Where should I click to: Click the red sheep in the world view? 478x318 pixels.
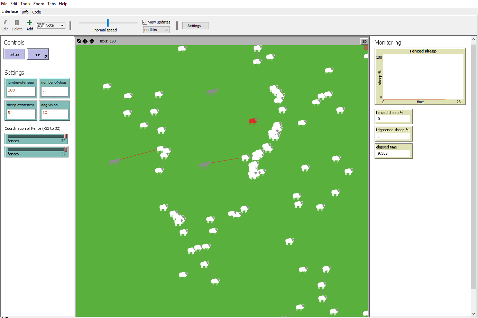253,121
